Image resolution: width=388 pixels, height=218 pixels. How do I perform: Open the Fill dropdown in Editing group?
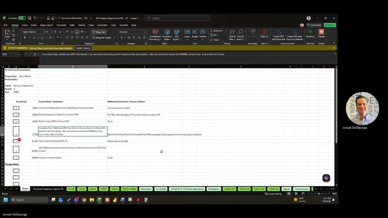click(214, 35)
